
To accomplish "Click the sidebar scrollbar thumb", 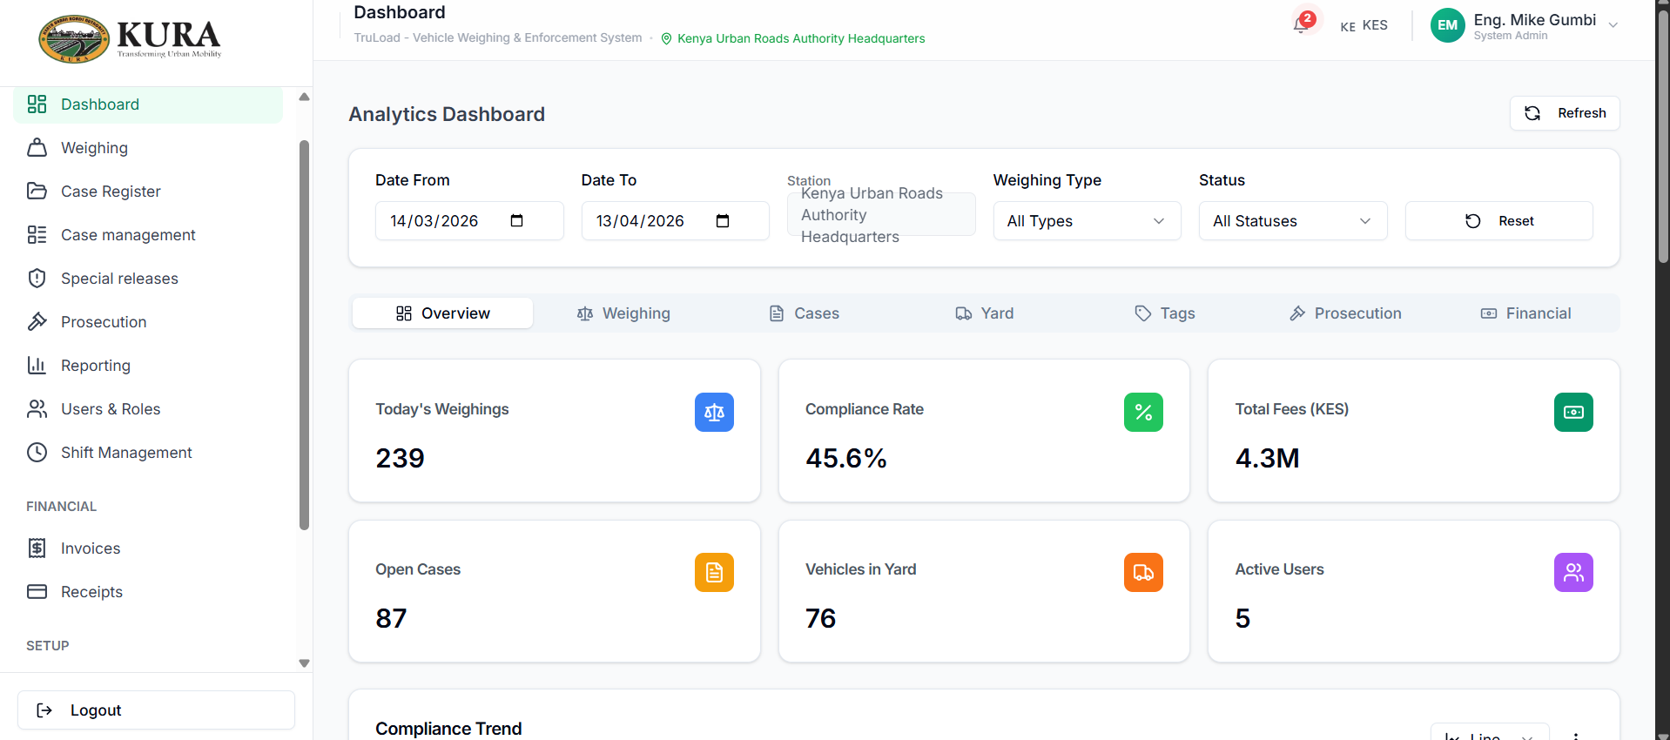I will click(304, 335).
